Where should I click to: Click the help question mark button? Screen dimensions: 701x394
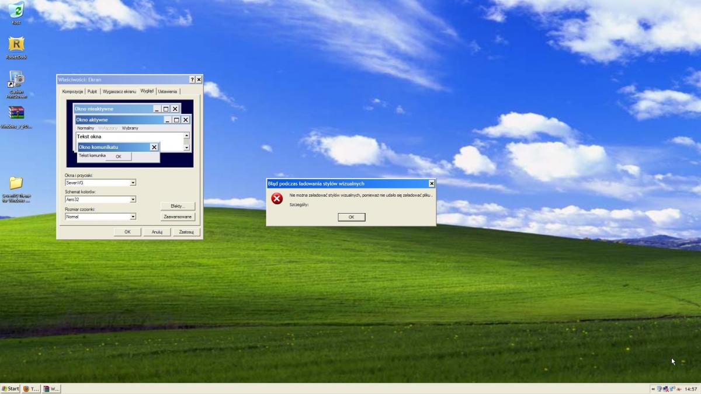pyautogui.click(x=192, y=79)
